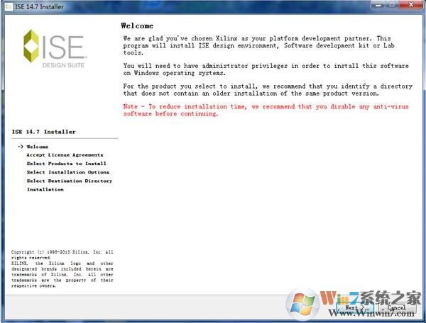Click the Xilinx copyright notice text
The width and height of the screenshot is (426, 323).
click(x=62, y=268)
